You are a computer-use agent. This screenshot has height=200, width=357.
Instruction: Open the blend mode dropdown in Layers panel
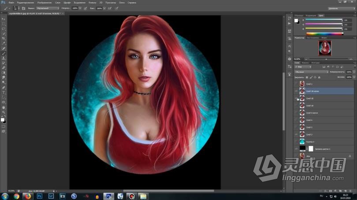coord(312,72)
